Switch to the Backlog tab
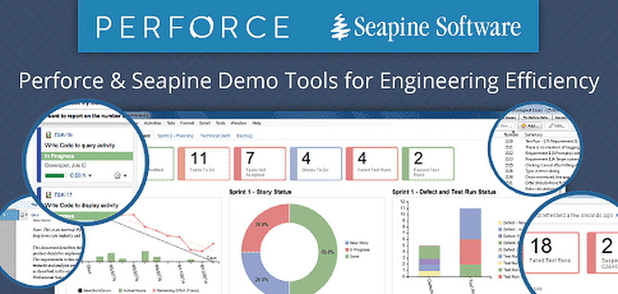Image resolution: width=618 pixels, height=294 pixels. coord(245,136)
